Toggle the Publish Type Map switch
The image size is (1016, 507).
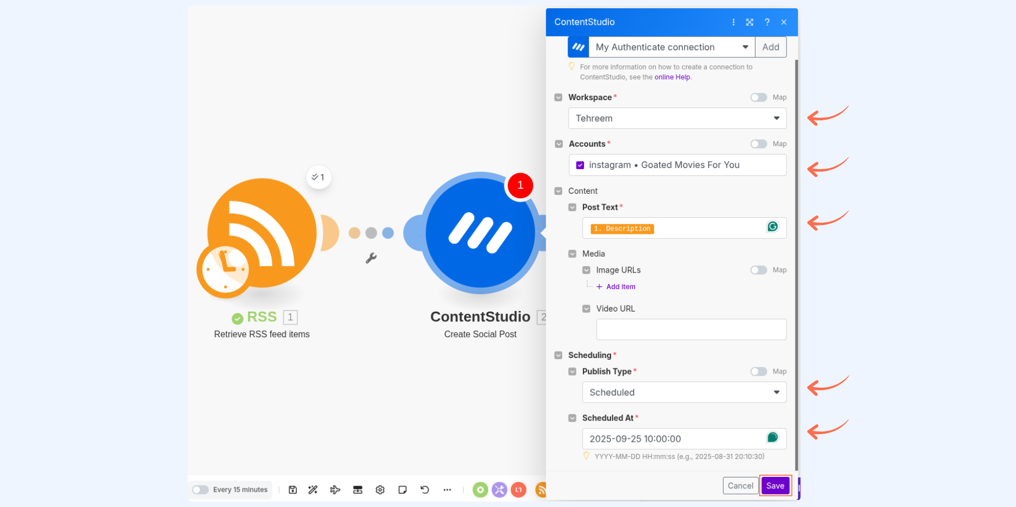[x=759, y=371]
